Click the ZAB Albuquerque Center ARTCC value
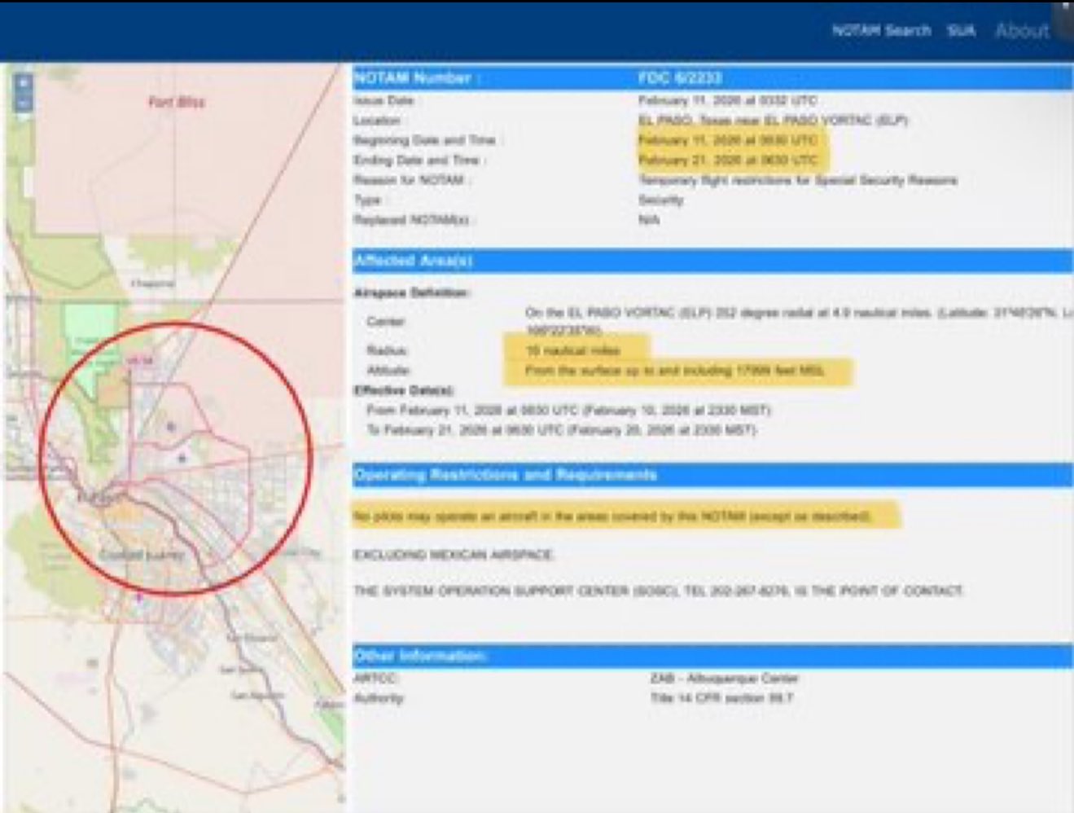 pos(724,678)
